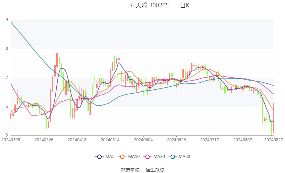Toggle the MA10 legend series

point(129,157)
